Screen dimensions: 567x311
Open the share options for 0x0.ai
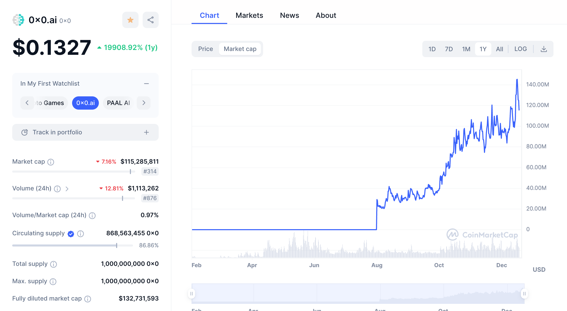pos(151,20)
